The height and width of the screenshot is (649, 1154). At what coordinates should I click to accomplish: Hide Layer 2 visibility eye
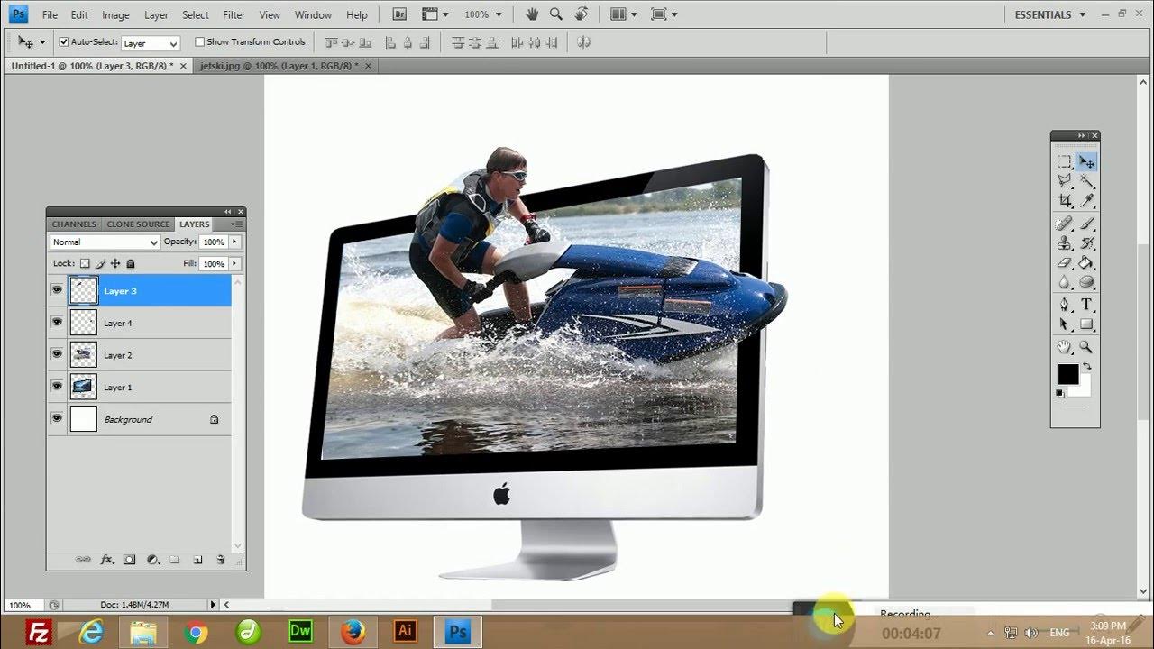(x=58, y=355)
